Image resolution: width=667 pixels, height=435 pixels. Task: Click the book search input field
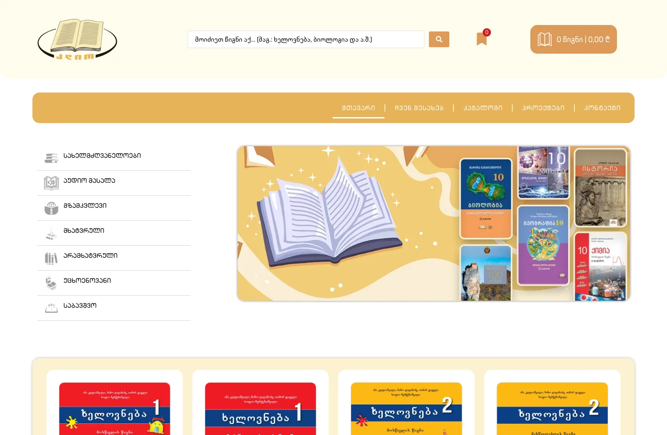(306, 39)
